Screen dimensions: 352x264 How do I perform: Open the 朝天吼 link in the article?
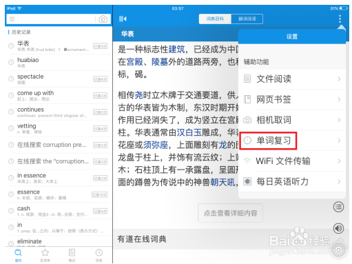(x=223, y=182)
